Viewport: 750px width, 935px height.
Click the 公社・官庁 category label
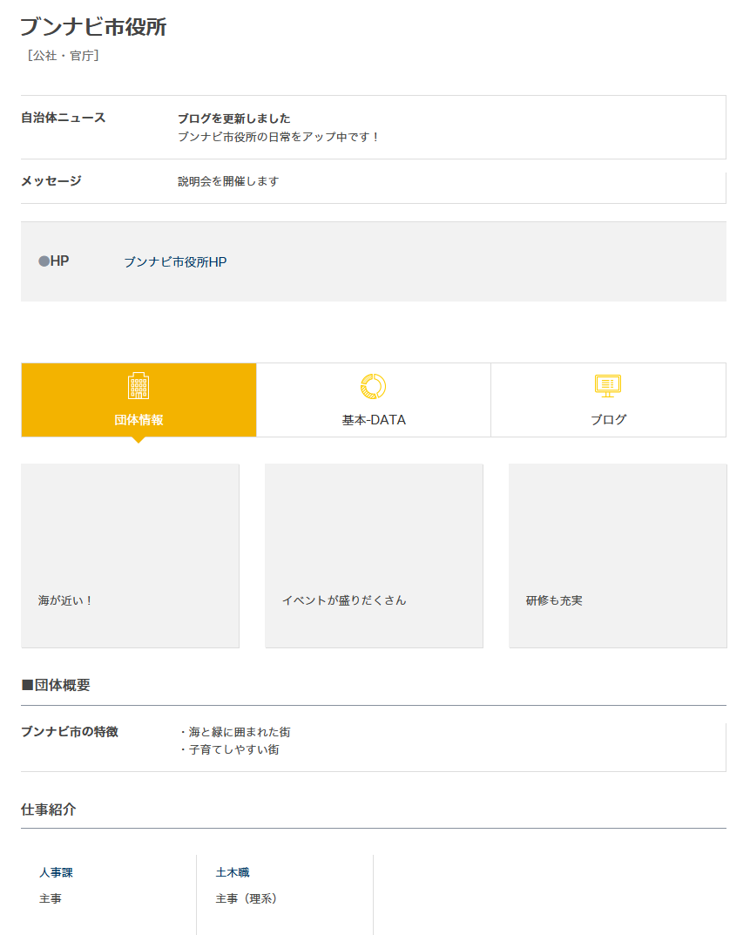tap(63, 56)
